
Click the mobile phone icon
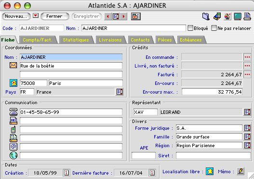13,129
